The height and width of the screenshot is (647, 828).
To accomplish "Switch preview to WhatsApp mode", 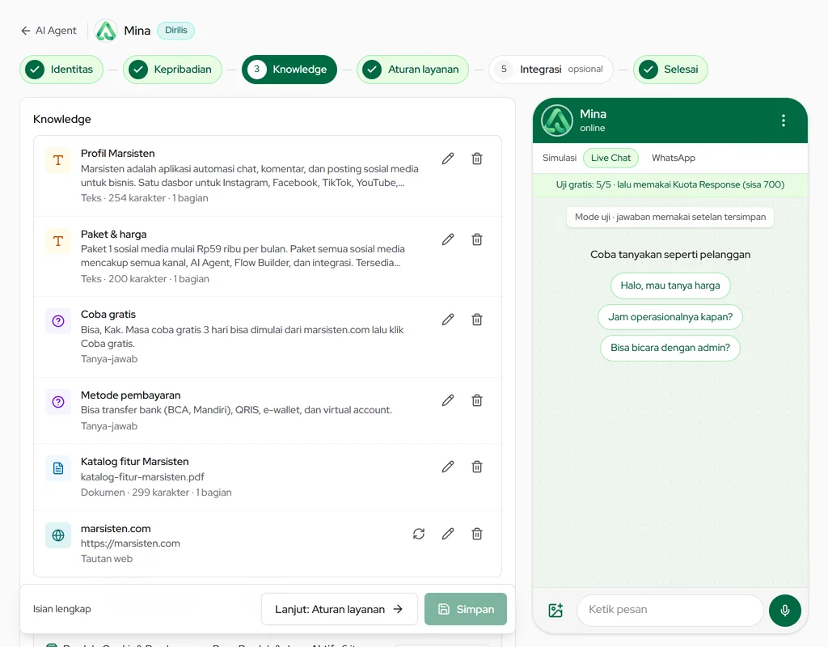I will tap(674, 158).
